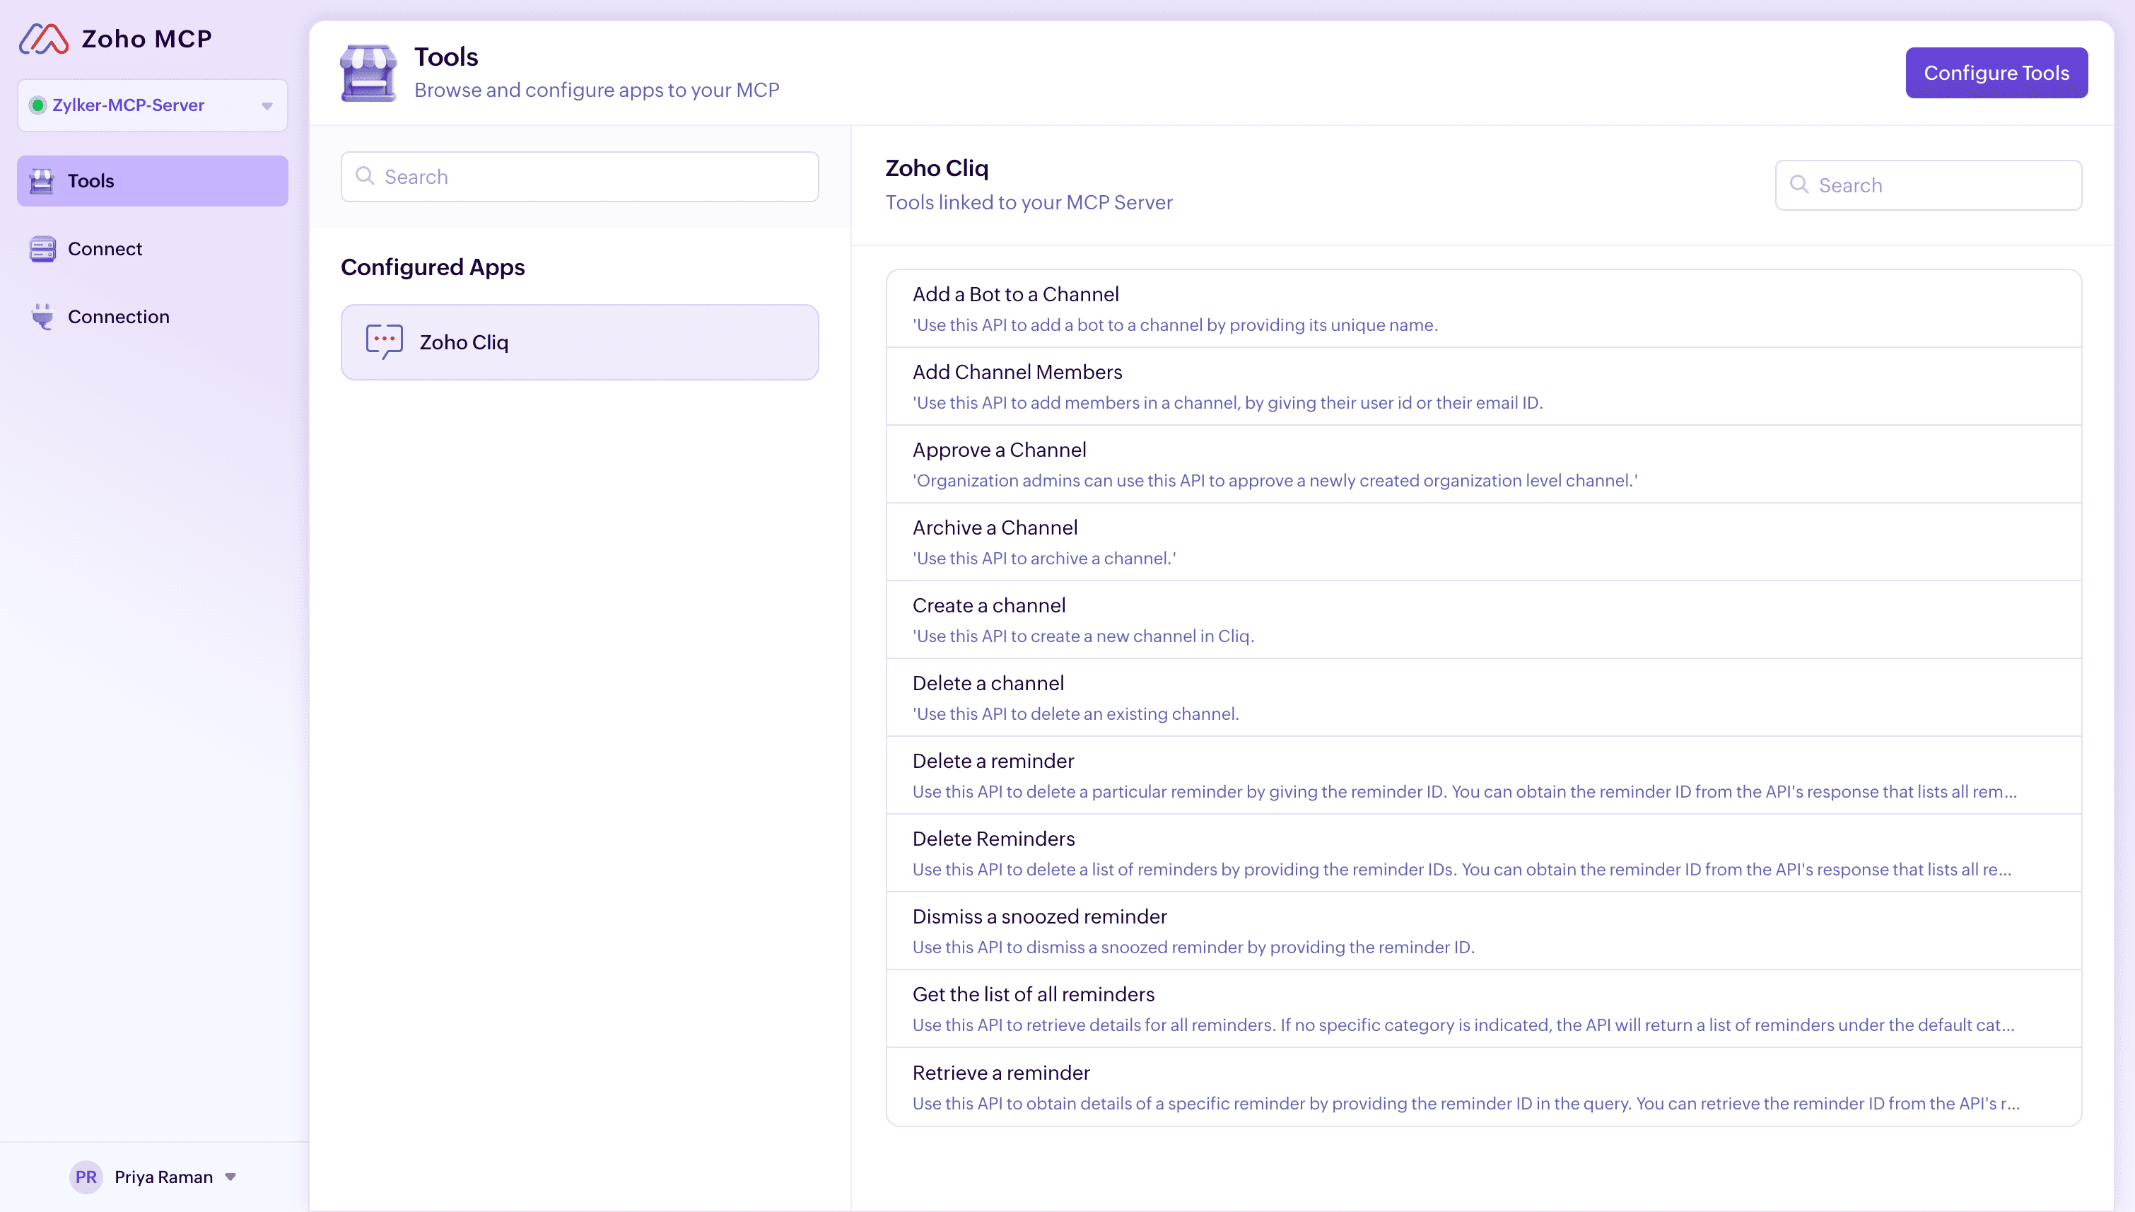Click the PR avatar badge
The width and height of the screenshot is (2135, 1212).
tap(86, 1176)
